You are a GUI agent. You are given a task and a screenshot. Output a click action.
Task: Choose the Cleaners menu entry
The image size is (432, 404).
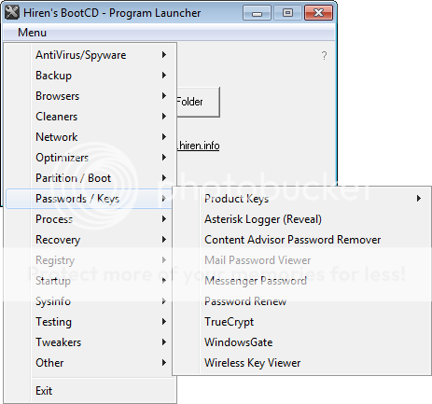pos(91,117)
